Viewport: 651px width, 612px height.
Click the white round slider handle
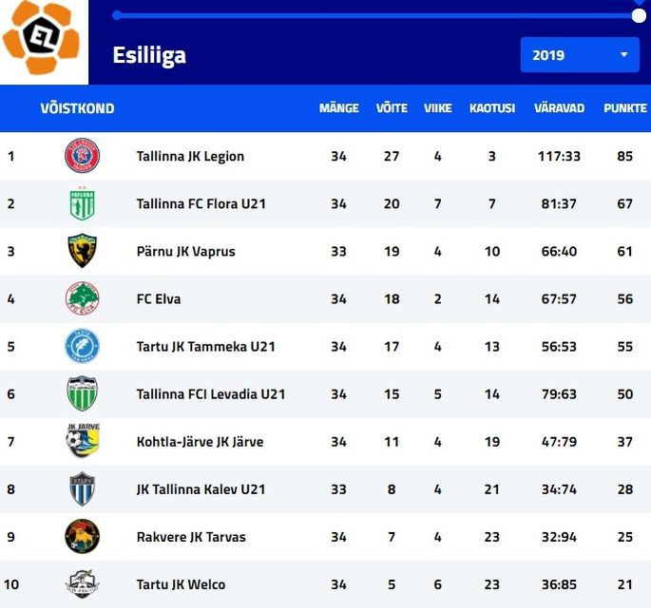tap(639, 16)
